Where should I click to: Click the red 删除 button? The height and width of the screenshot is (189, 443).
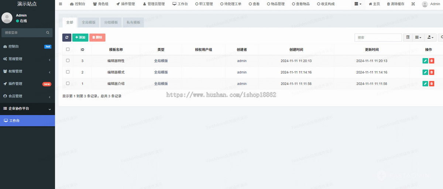[x=97, y=37]
